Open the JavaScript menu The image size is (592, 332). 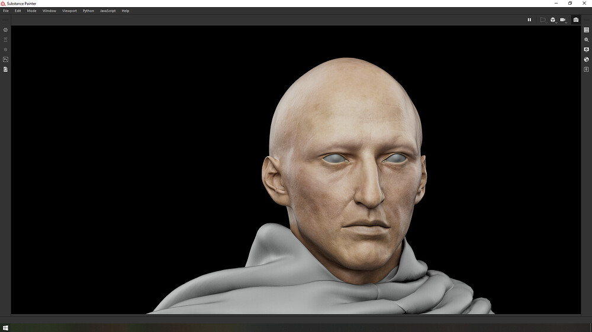point(108,11)
